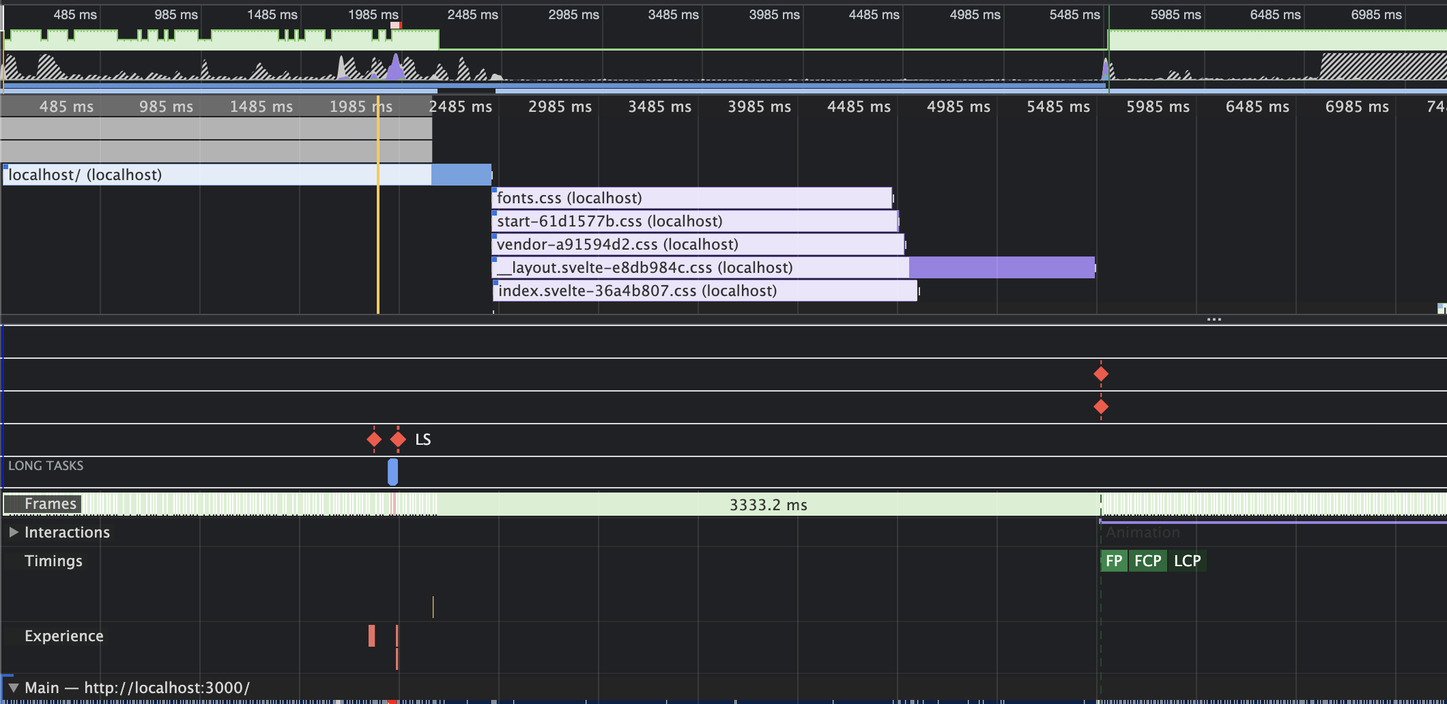Click the red diamond marker on the upper track
Viewport: 1447px width, 704px height.
tap(1102, 373)
